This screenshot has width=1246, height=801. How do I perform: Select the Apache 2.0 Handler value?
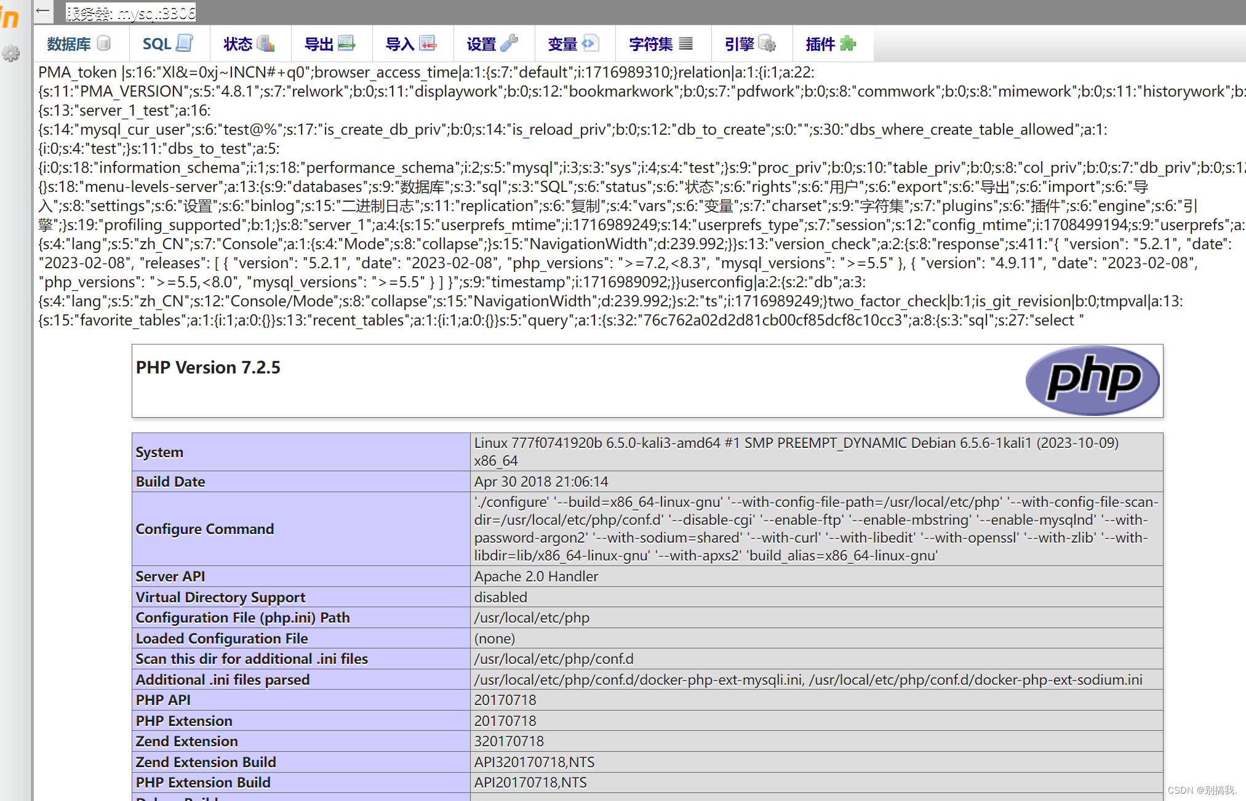[536, 576]
